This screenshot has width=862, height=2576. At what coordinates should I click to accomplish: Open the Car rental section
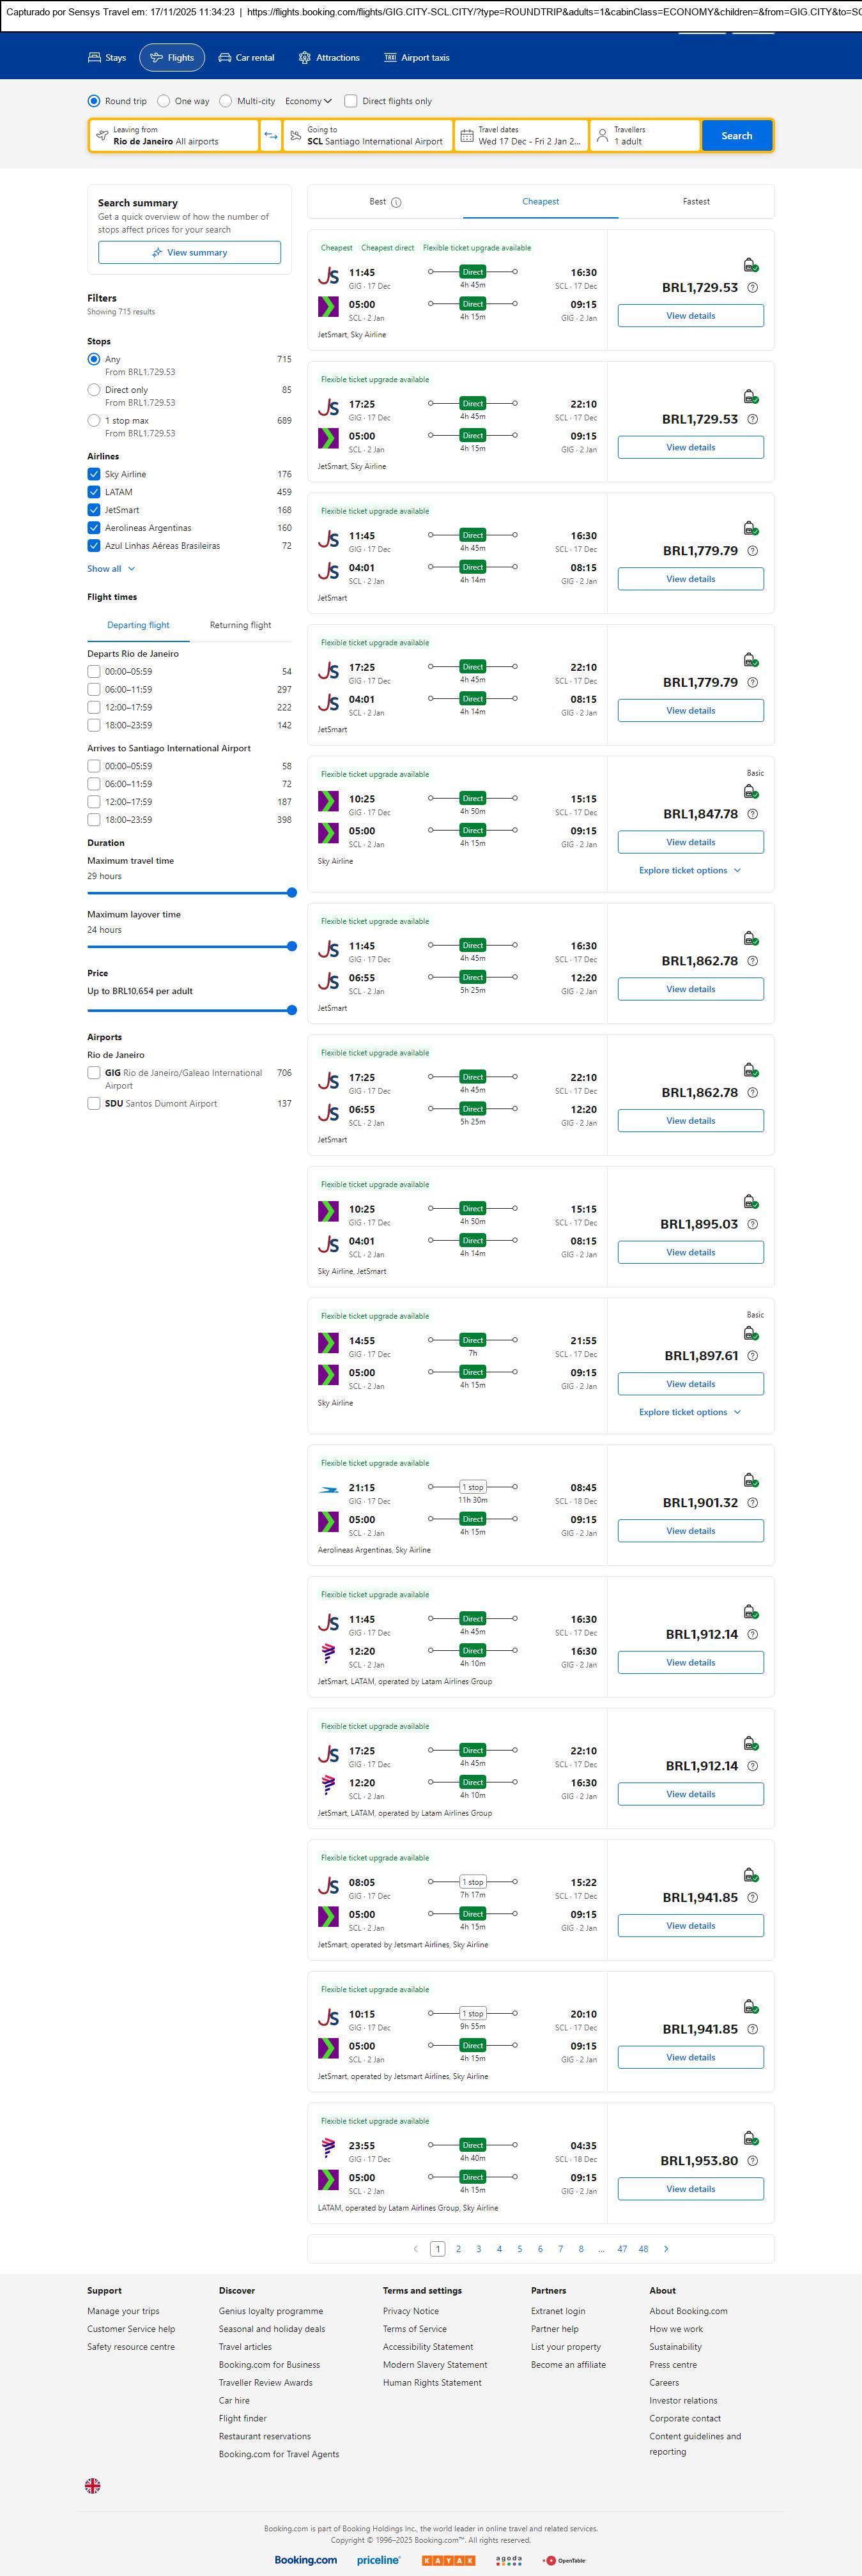(246, 58)
